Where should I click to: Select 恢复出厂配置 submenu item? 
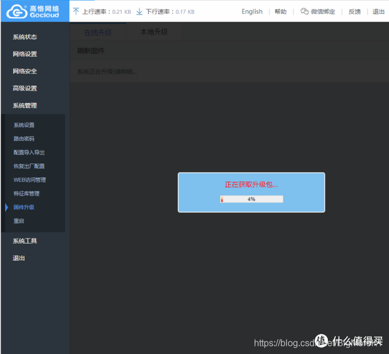(x=29, y=166)
